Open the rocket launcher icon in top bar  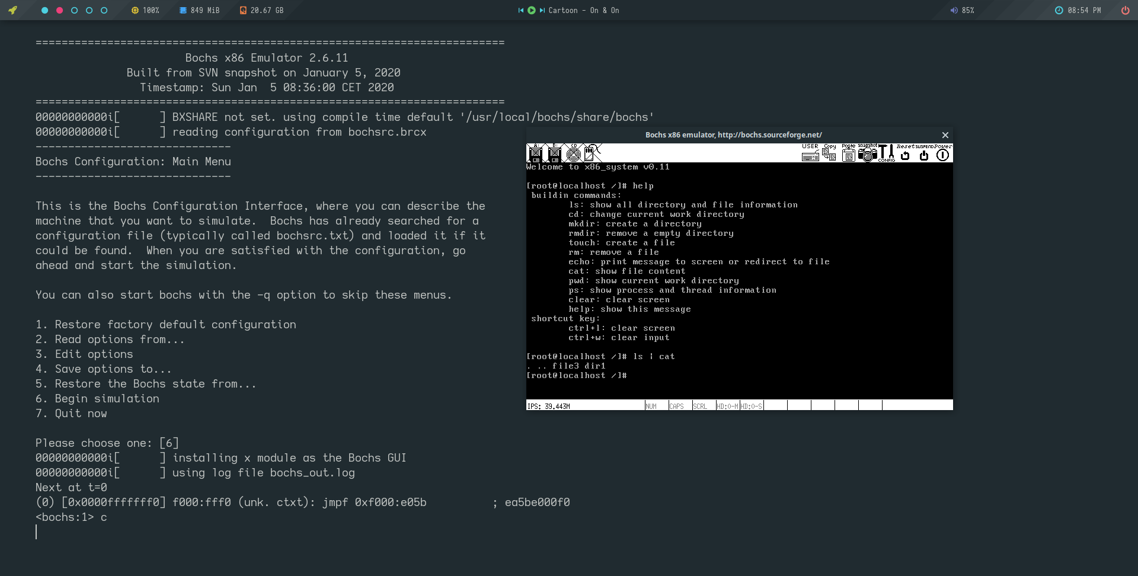pos(12,10)
